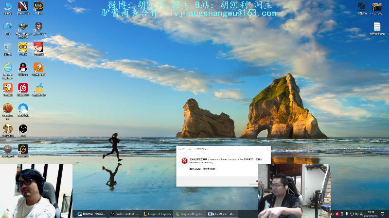
Task: Open the orange G desktop shortcut
Action: (23, 151)
